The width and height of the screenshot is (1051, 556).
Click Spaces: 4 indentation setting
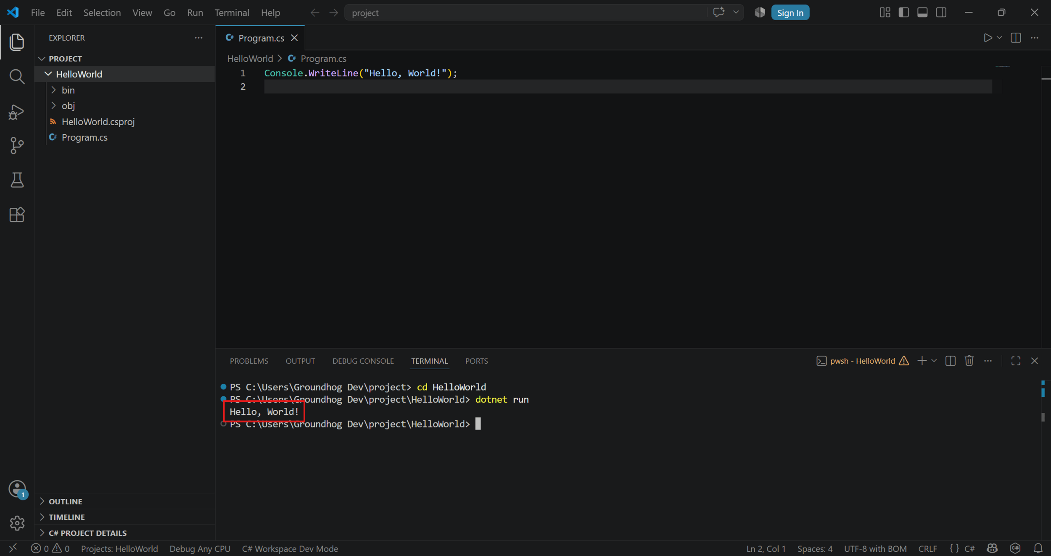coord(815,548)
